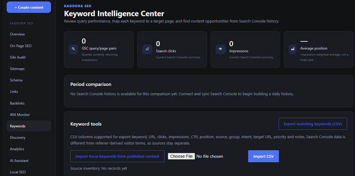Viewport: 355px width, 176px height.
Task: Click the Keyword Intelligence Center heading
Action: point(114,13)
